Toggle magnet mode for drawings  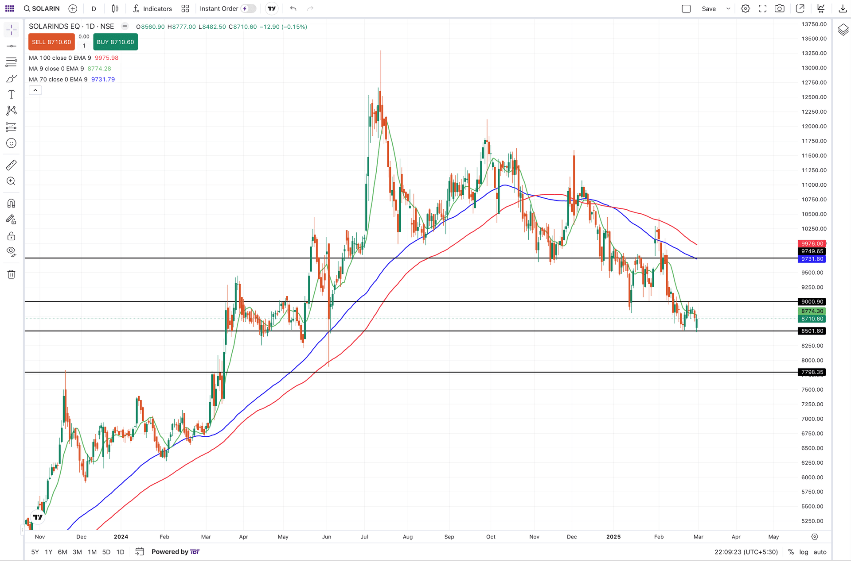[12, 203]
